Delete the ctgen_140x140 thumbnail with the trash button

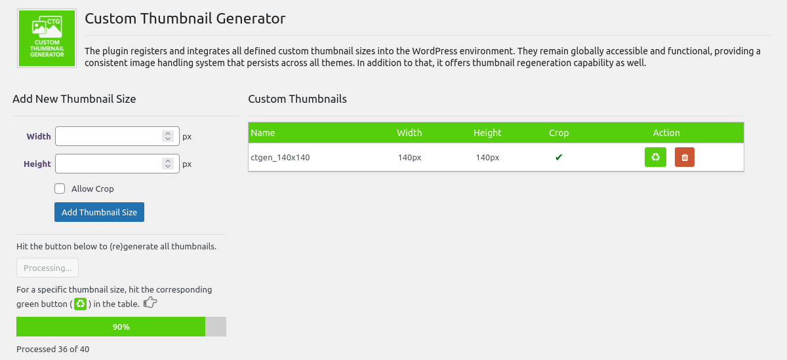pyautogui.click(x=685, y=157)
